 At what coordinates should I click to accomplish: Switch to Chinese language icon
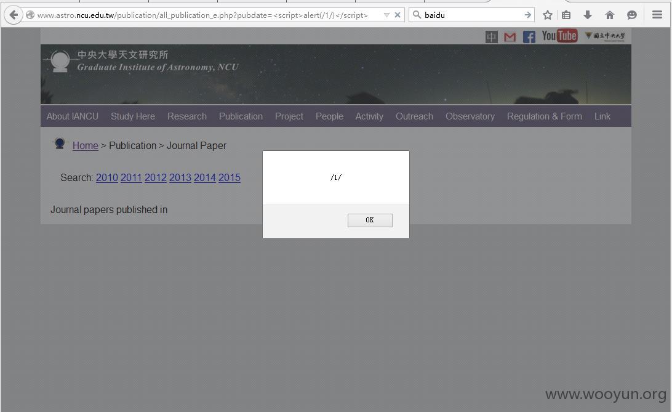coord(491,37)
